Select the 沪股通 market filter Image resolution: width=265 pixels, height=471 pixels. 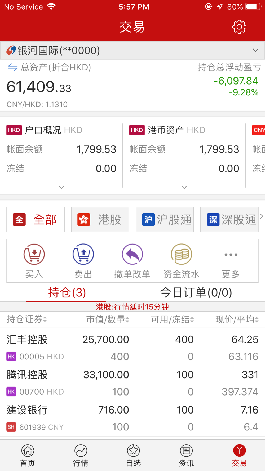165,220
